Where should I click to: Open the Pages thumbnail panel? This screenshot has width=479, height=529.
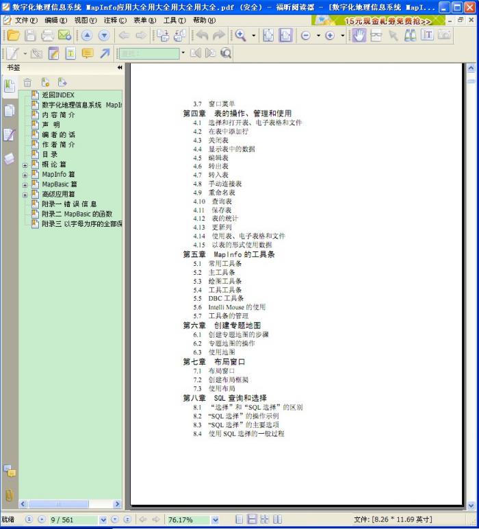10,110
